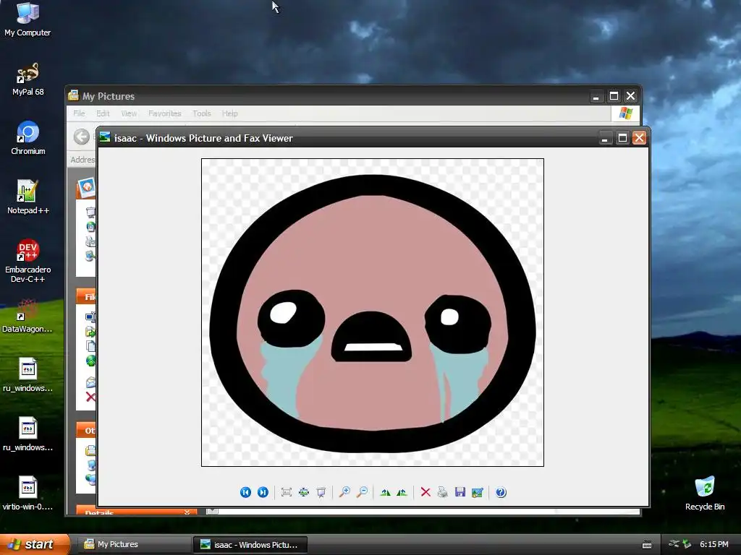Print the isaac picture
The height and width of the screenshot is (555, 741).
[x=443, y=492]
